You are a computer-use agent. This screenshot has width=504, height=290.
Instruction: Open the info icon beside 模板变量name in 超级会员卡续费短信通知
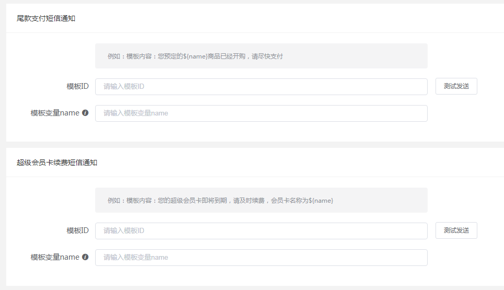pos(85,257)
